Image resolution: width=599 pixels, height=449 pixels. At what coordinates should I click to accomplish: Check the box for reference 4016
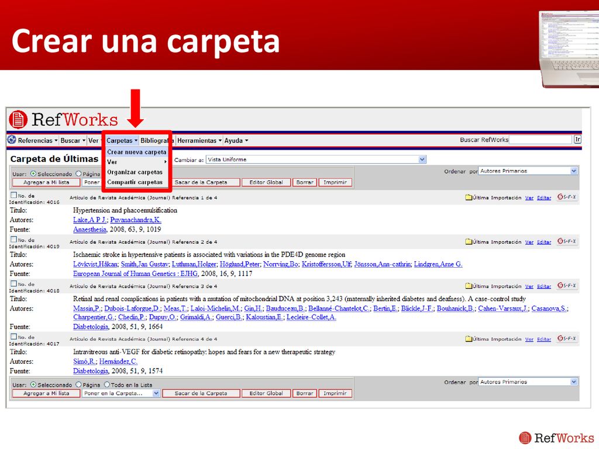14,195
